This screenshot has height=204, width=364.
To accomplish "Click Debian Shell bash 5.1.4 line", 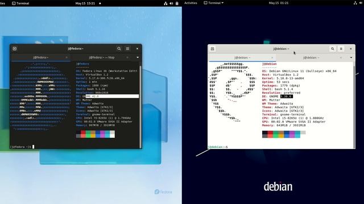I will (x=278, y=89).
